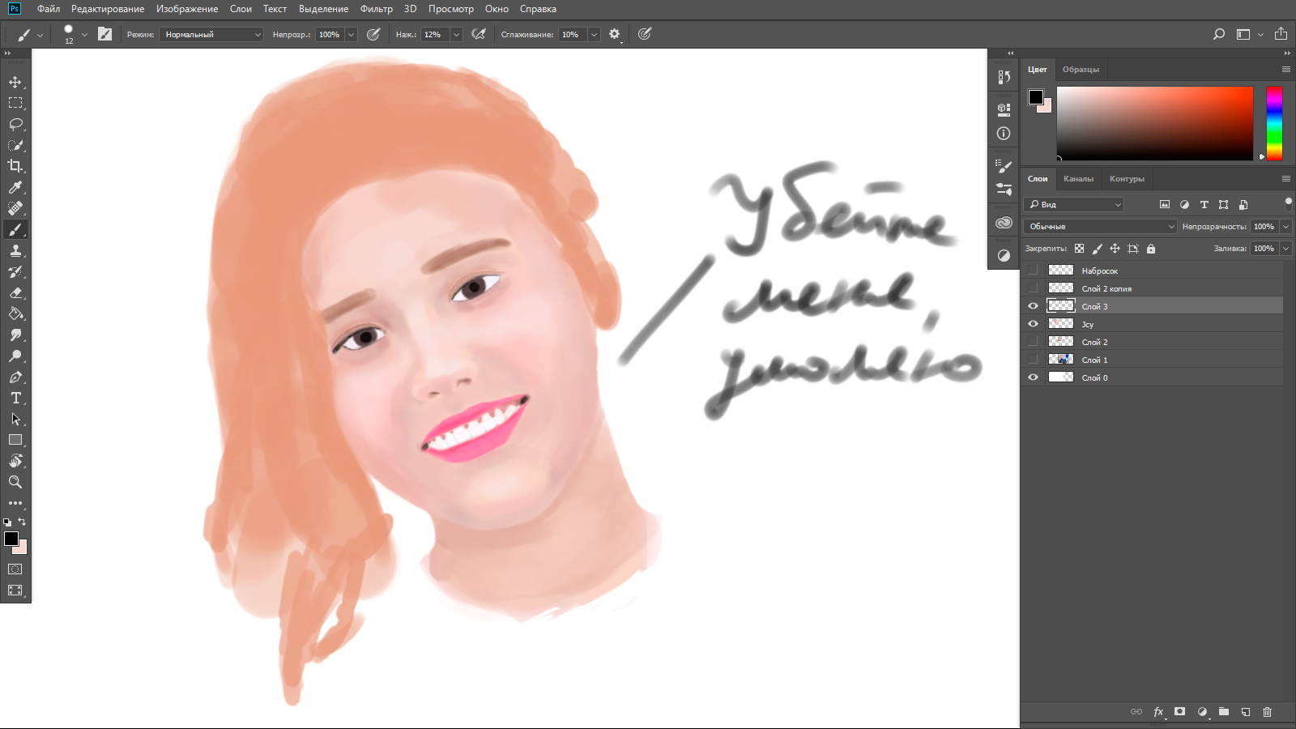This screenshot has width=1296, height=729.
Task: Open the Образцы swatches tab
Action: (x=1081, y=70)
